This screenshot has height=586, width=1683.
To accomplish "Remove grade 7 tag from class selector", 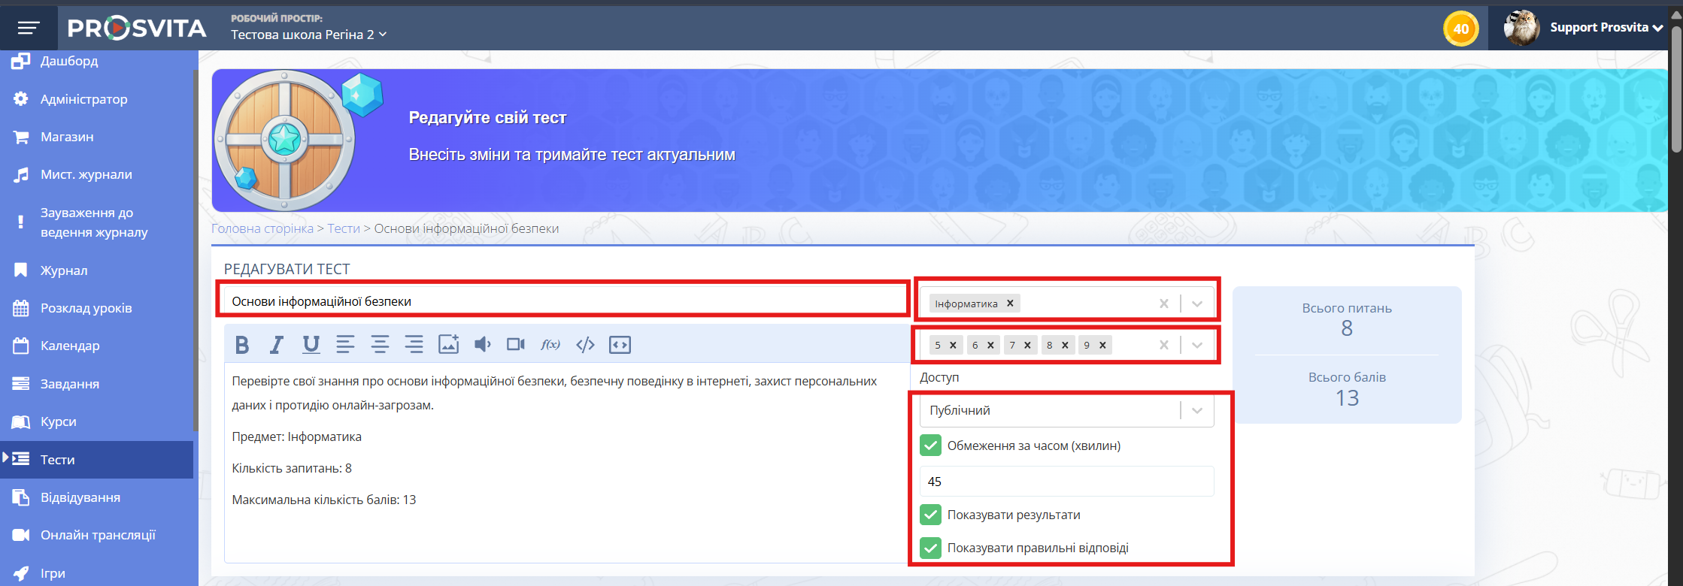I will click(x=1027, y=345).
